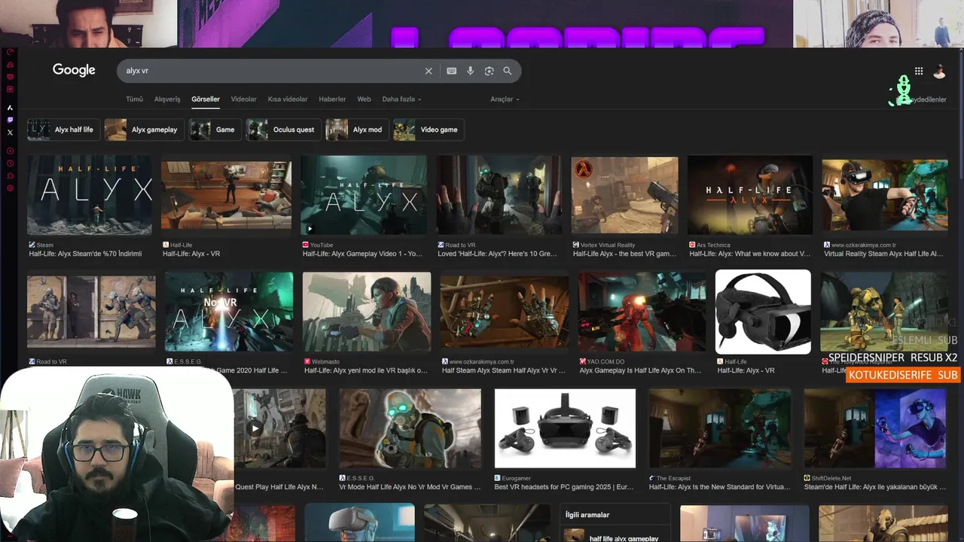
Task: Open the gravity gloves thumbnail
Action: 505,312
